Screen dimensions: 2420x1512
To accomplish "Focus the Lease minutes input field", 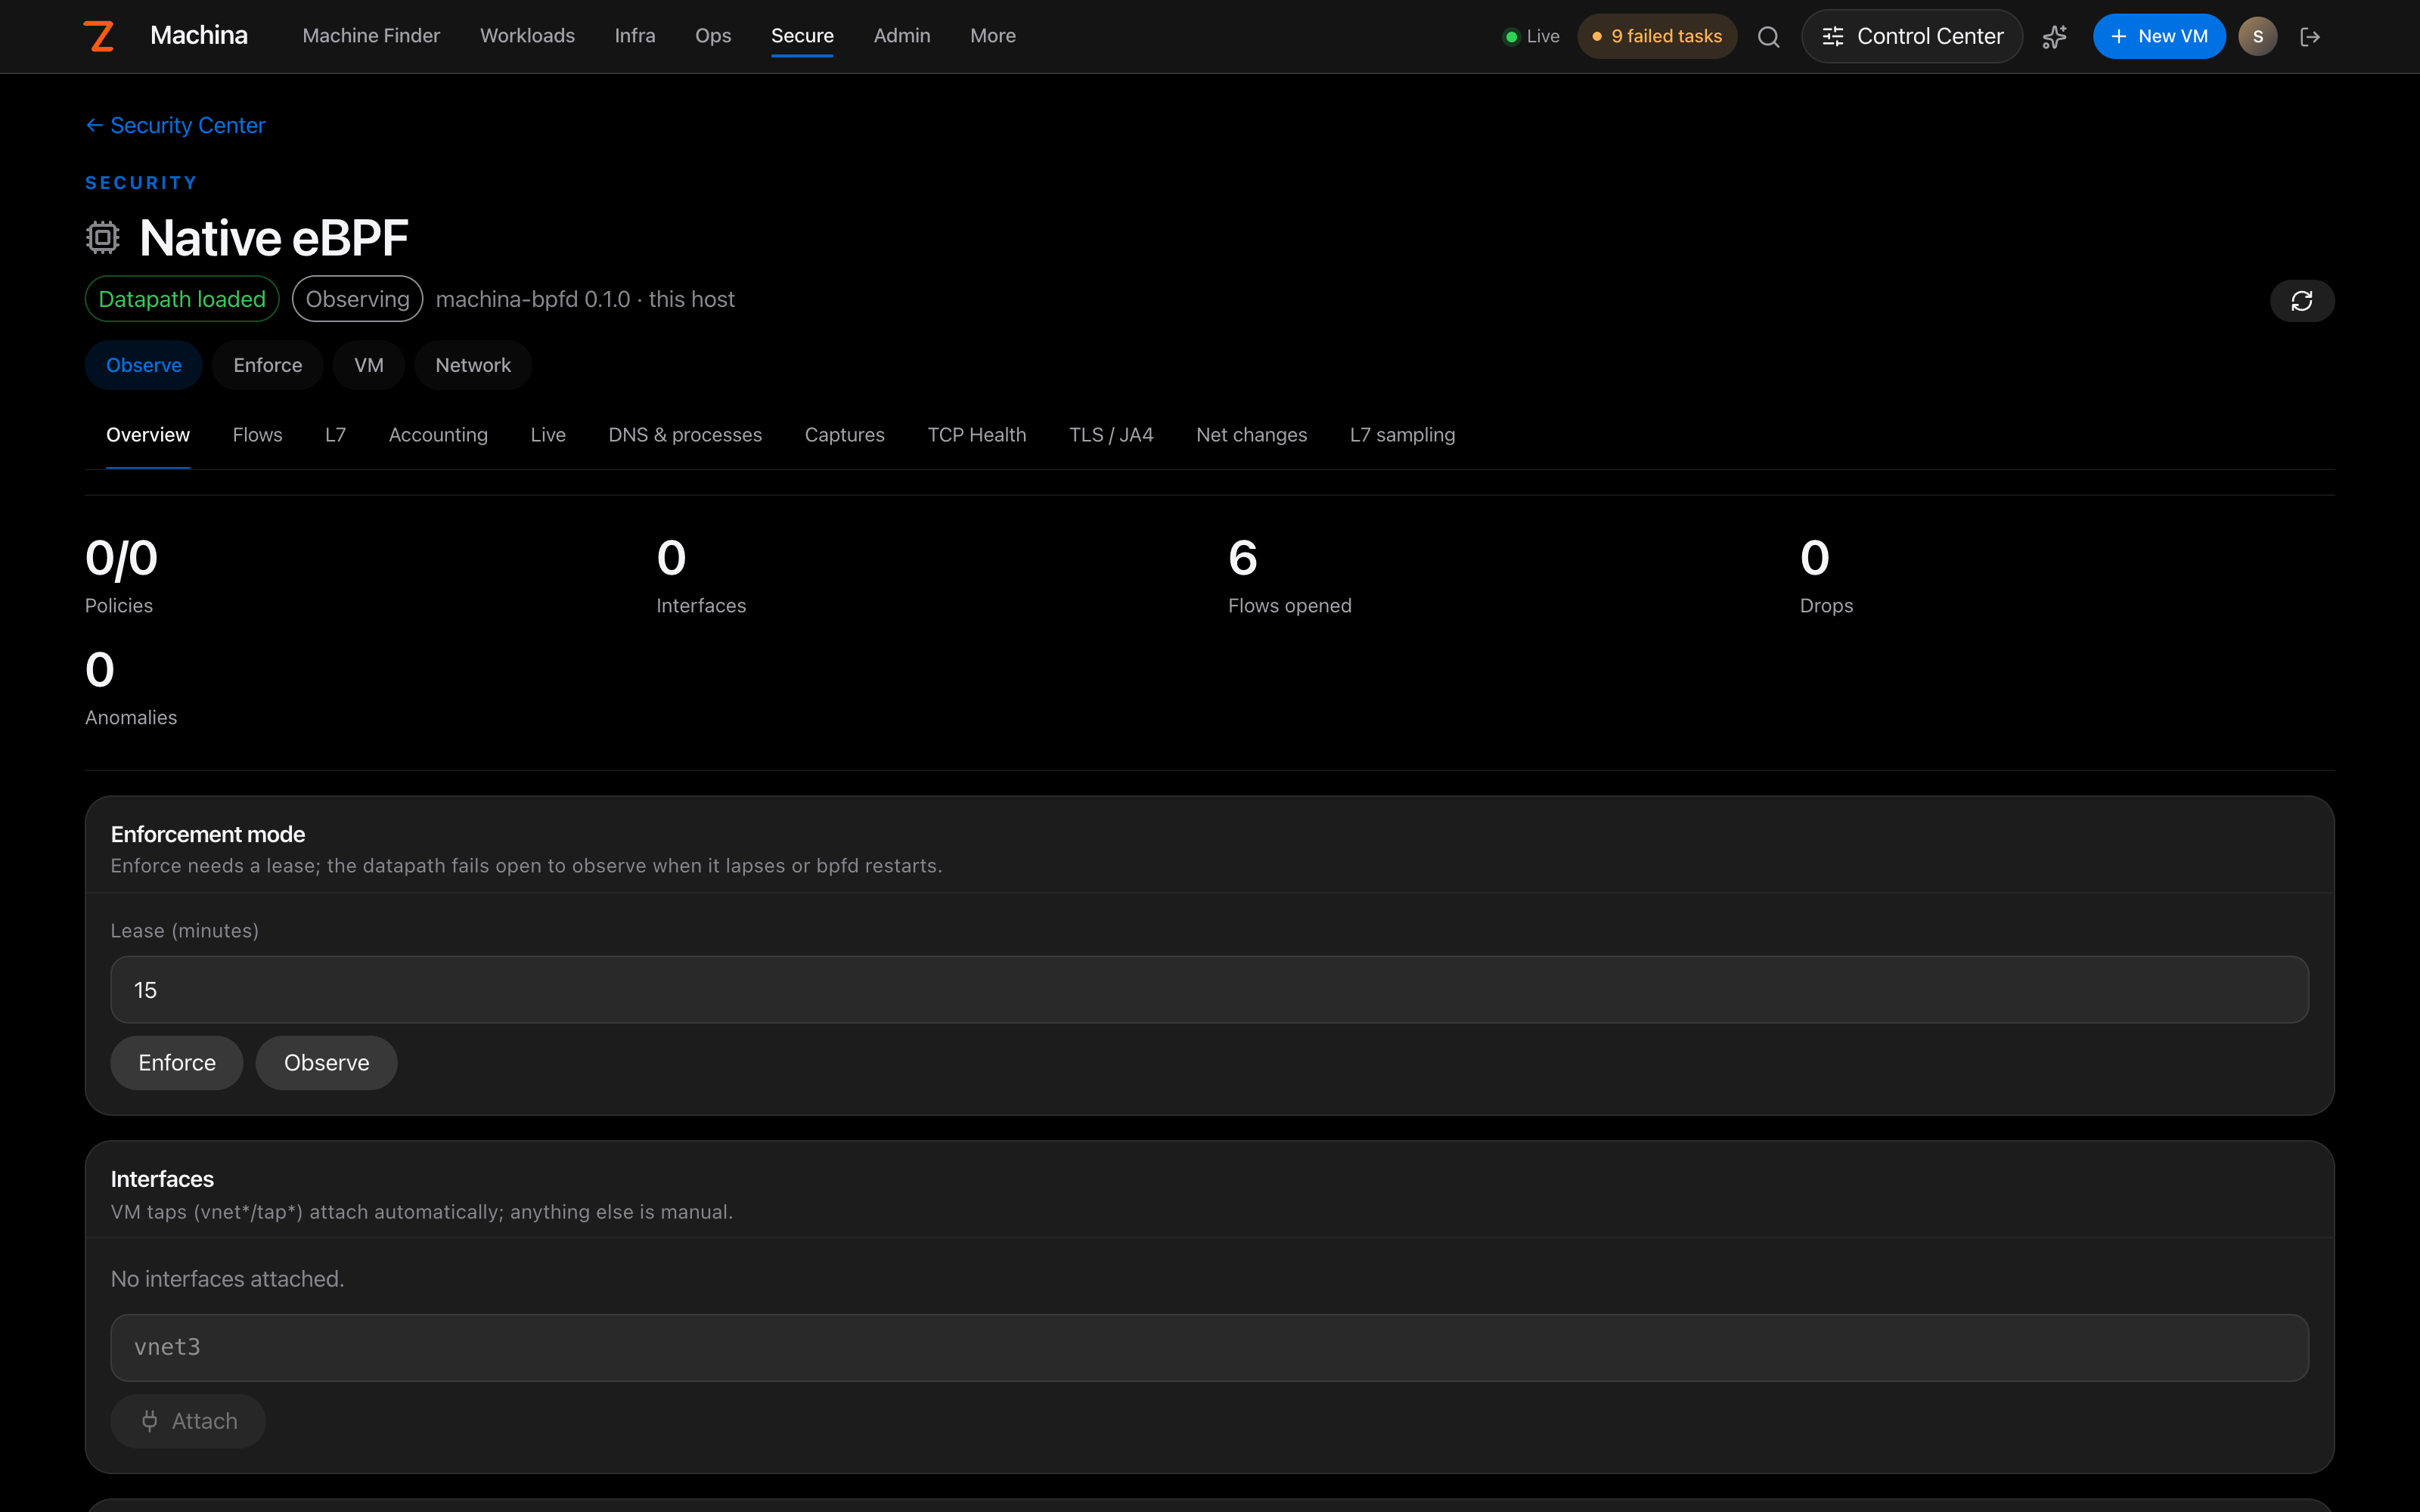I will click(x=1210, y=990).
